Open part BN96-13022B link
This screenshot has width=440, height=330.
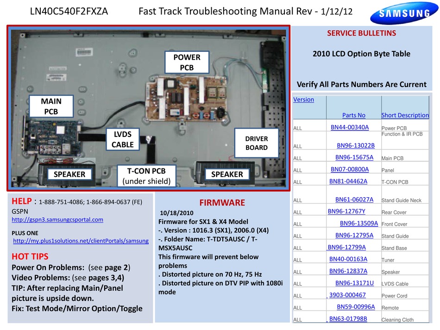[356, 145]
